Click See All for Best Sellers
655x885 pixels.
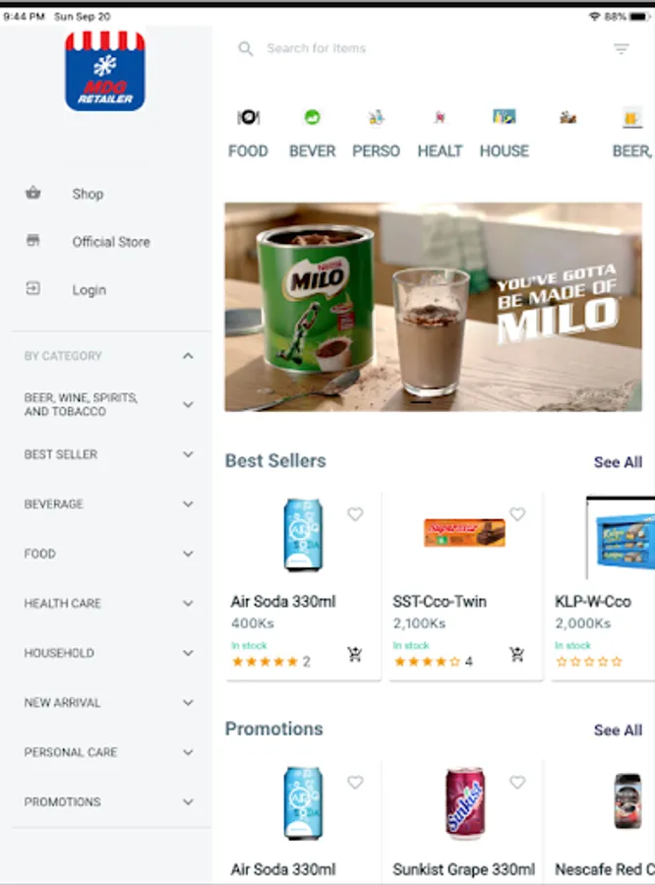tap(618, 462)
